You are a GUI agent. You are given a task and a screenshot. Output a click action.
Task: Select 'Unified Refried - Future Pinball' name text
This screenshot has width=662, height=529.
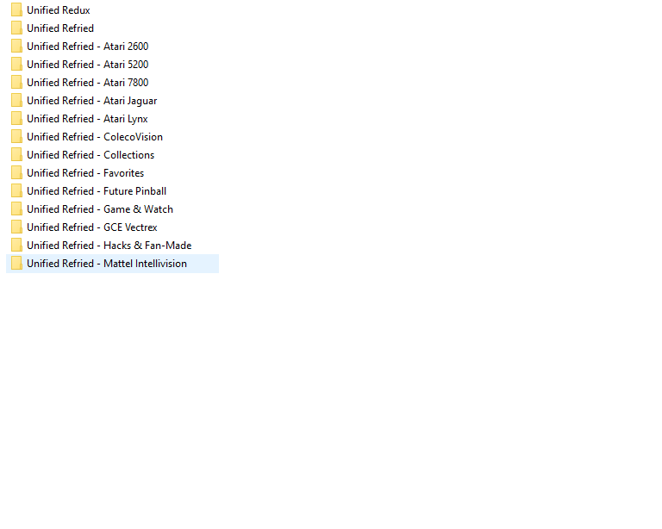[x=97, y=191]
